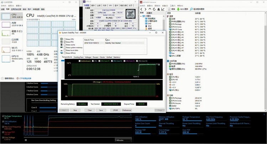The image size is (267, 144).
Task: Click CPU Package temperature row in AIDA64
Action: 187,24
